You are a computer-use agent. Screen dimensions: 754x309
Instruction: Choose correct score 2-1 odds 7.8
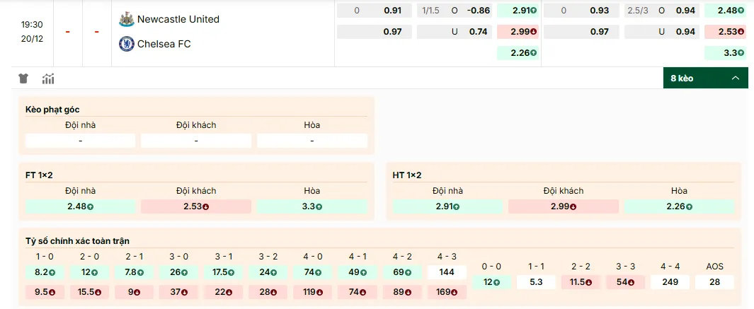135,272
